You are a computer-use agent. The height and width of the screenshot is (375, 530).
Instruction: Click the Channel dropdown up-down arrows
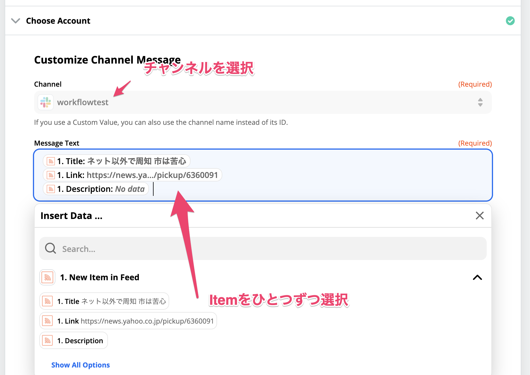click(x=480, y=102)
